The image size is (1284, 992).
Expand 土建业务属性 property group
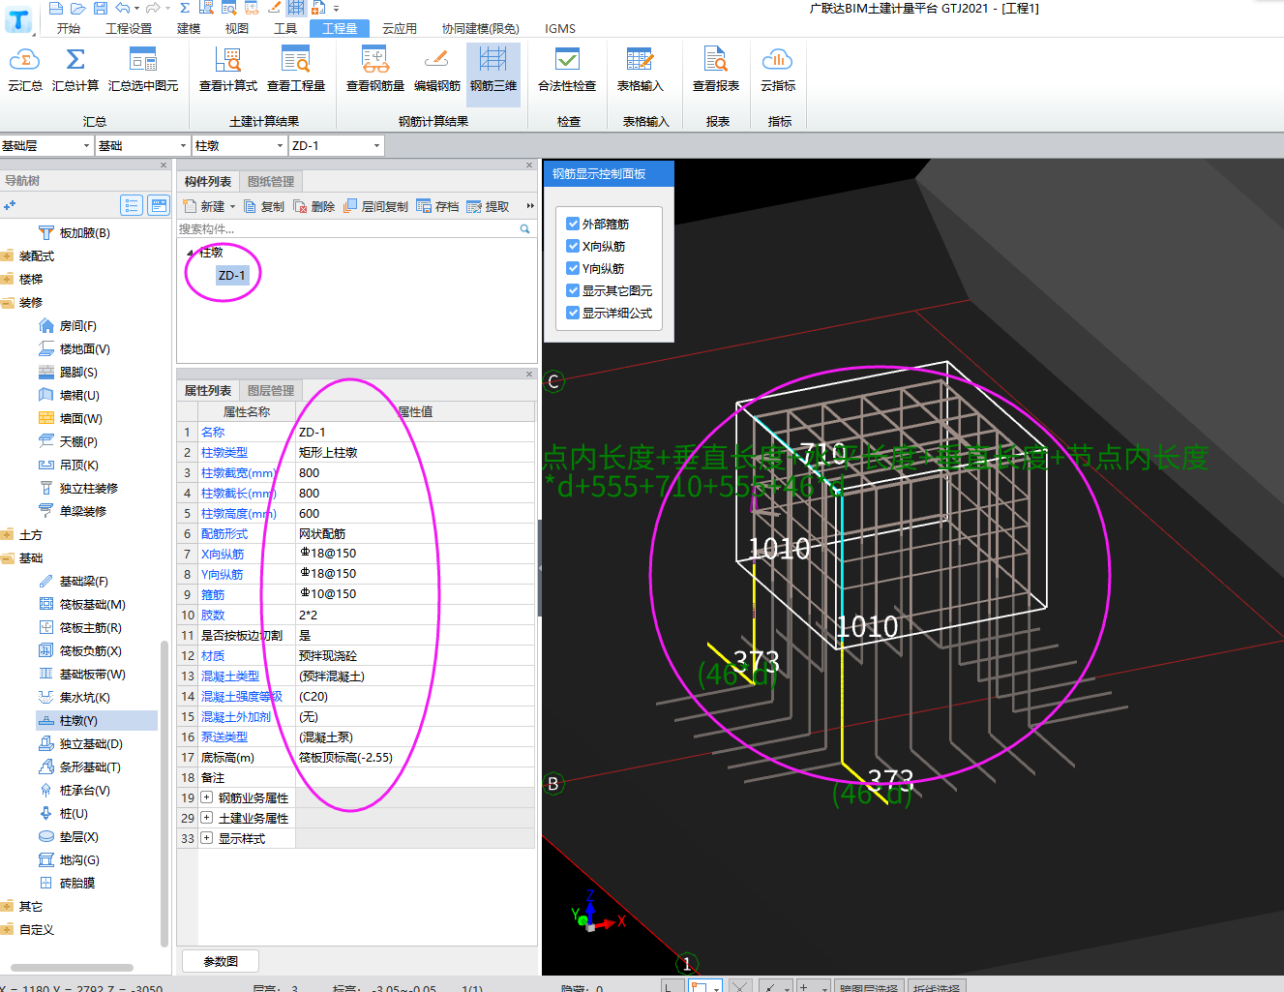207,818
